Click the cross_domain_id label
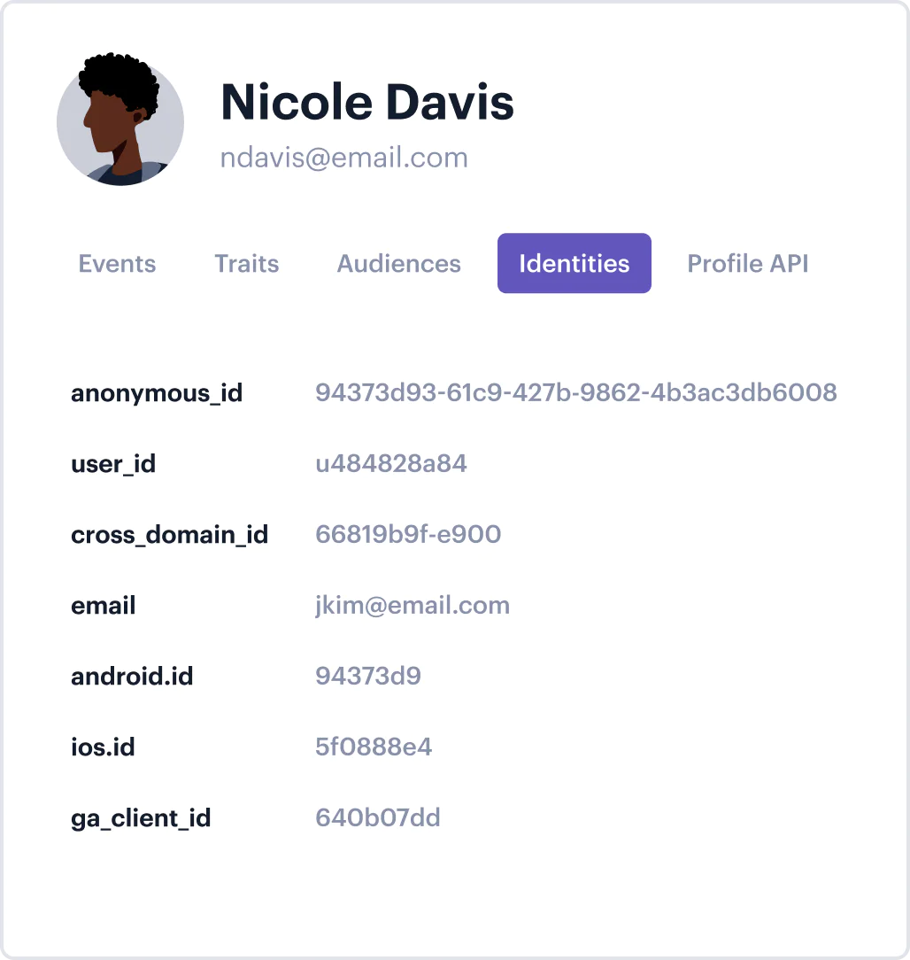Image resolution: width=910 pixels, height=960 pixels. pos(169,535)
